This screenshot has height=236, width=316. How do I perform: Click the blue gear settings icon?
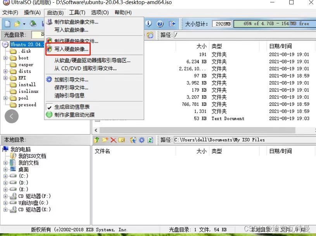click(142, 140)
